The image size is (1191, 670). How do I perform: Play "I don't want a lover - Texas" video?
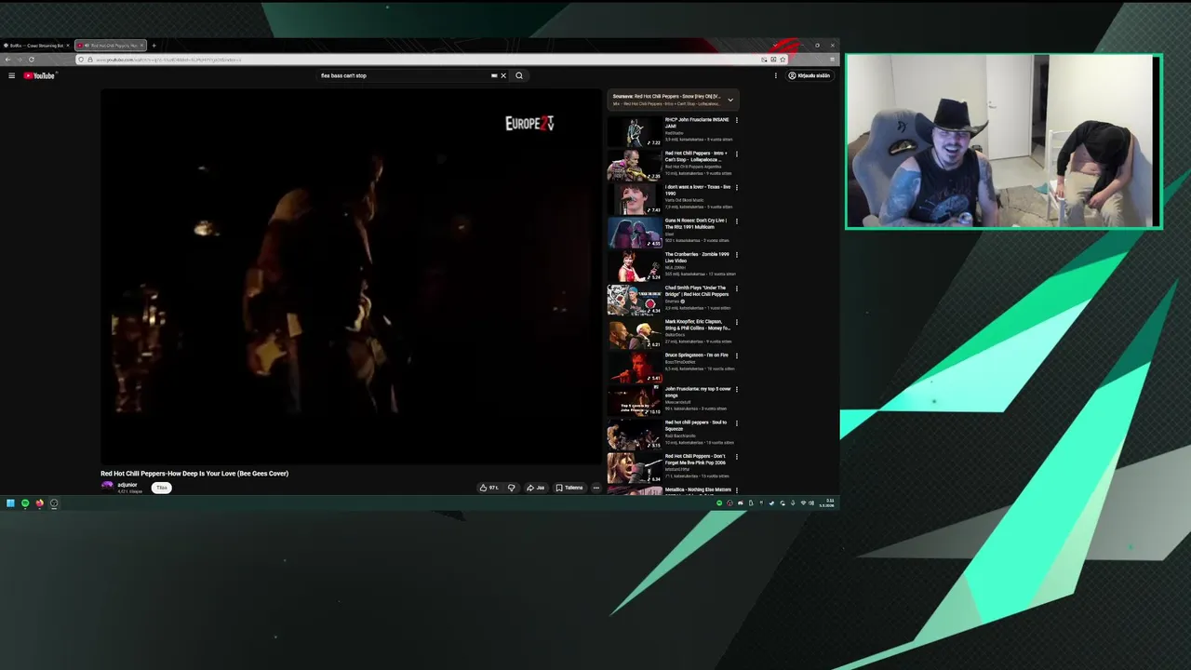point(635,198)
